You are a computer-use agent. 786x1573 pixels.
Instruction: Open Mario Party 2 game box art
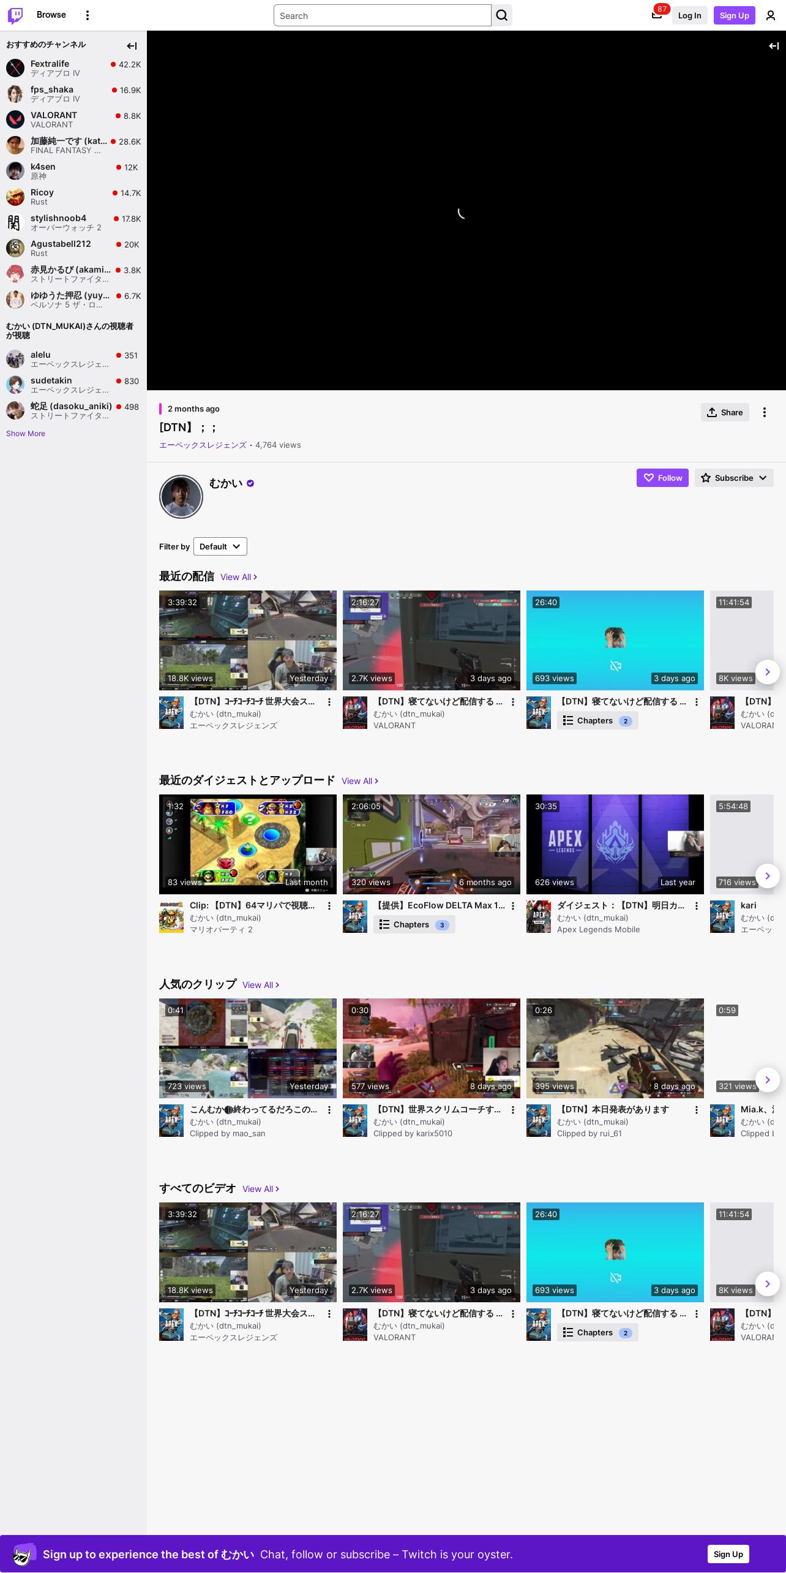point(171,917)
